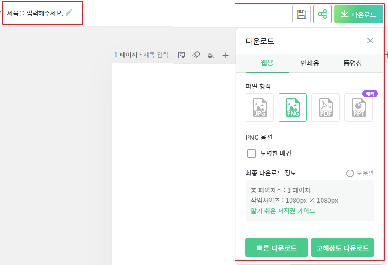Click the 고해상도 다운로드 button

(x=342, y=248)
